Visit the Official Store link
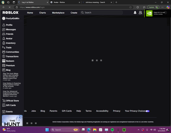 tap(11, 101)
